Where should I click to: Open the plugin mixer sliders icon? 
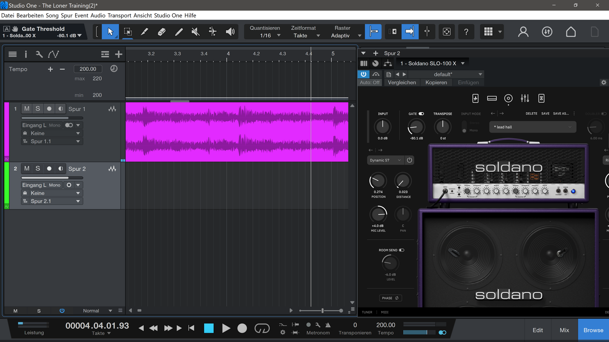525,98
